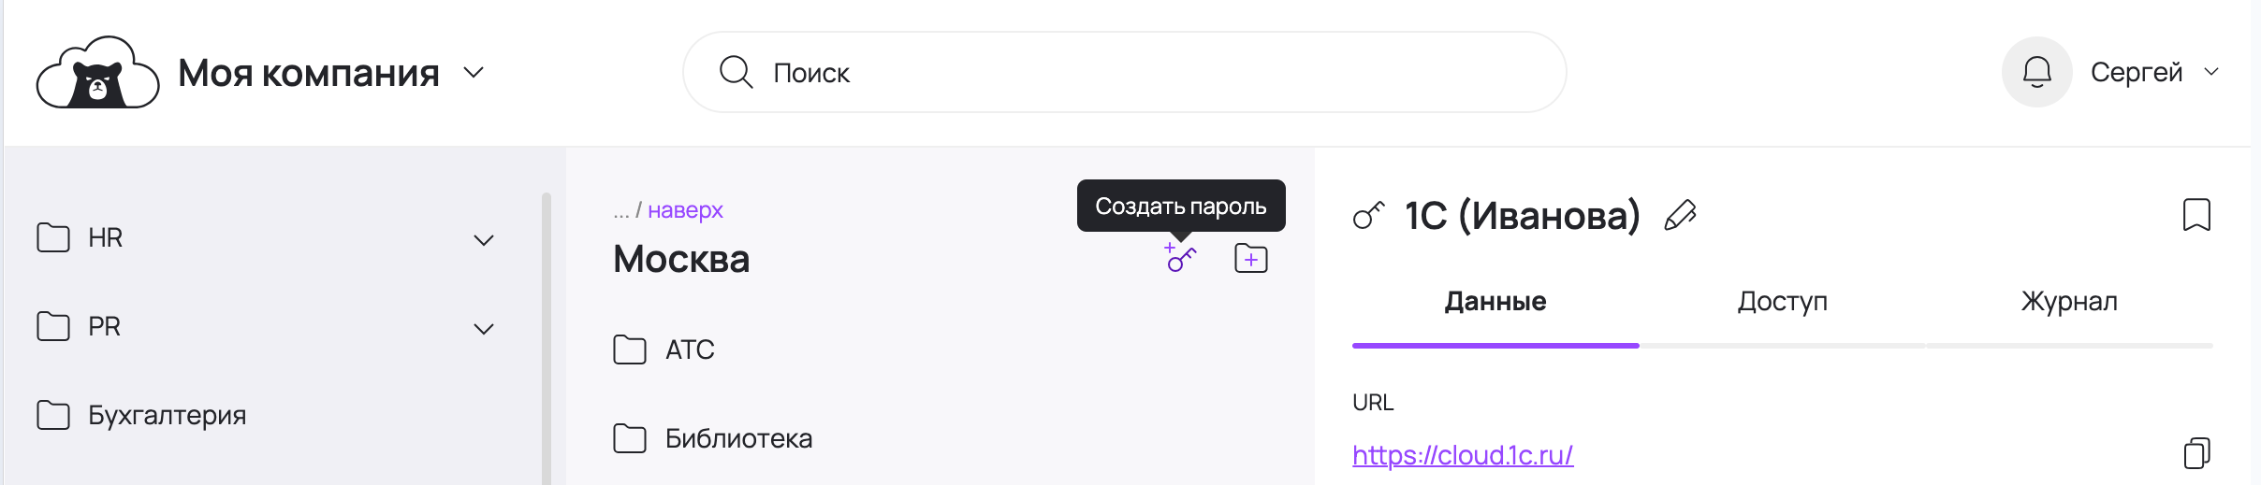The image size is (2261, 485).
Task: Switch to the Доступ tab
Action: tap(1782, 302)
